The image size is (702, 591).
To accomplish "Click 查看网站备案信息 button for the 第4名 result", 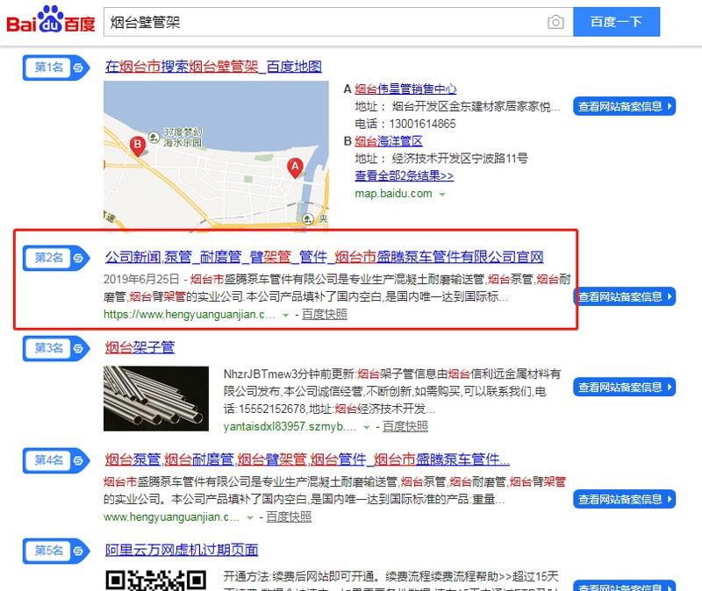I will (x=624, y=499).
